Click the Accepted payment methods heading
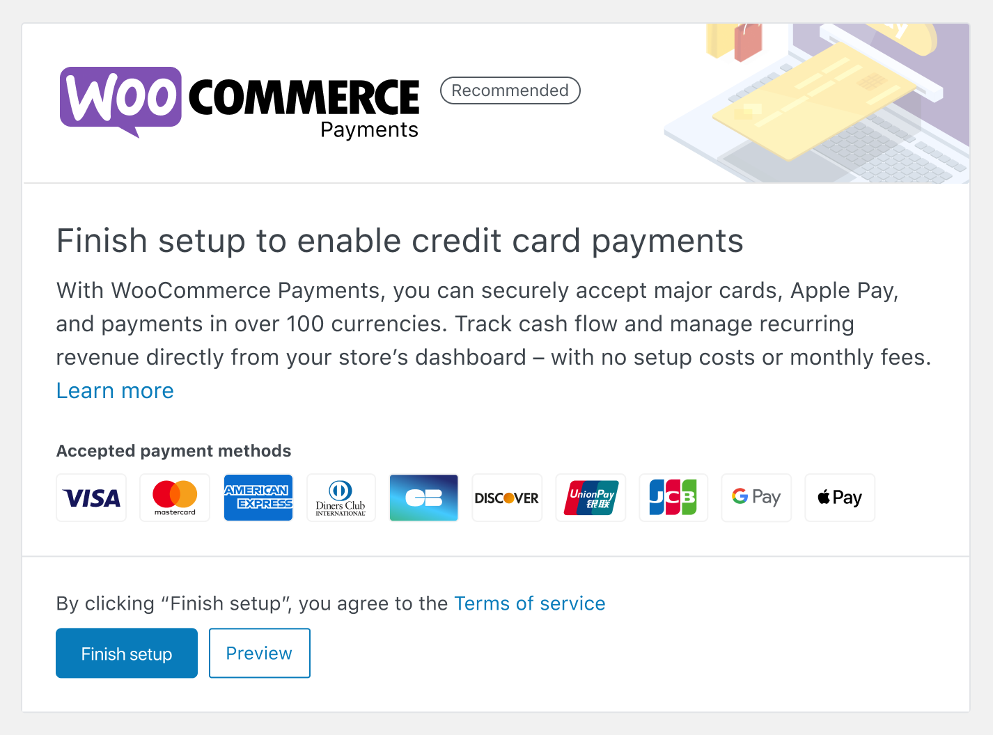This screenshot has height=735, width=993. pos(173,451)
